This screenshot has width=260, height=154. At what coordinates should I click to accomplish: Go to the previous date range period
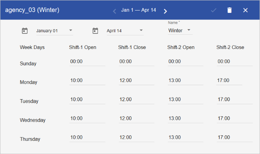(x=114, y=11)
